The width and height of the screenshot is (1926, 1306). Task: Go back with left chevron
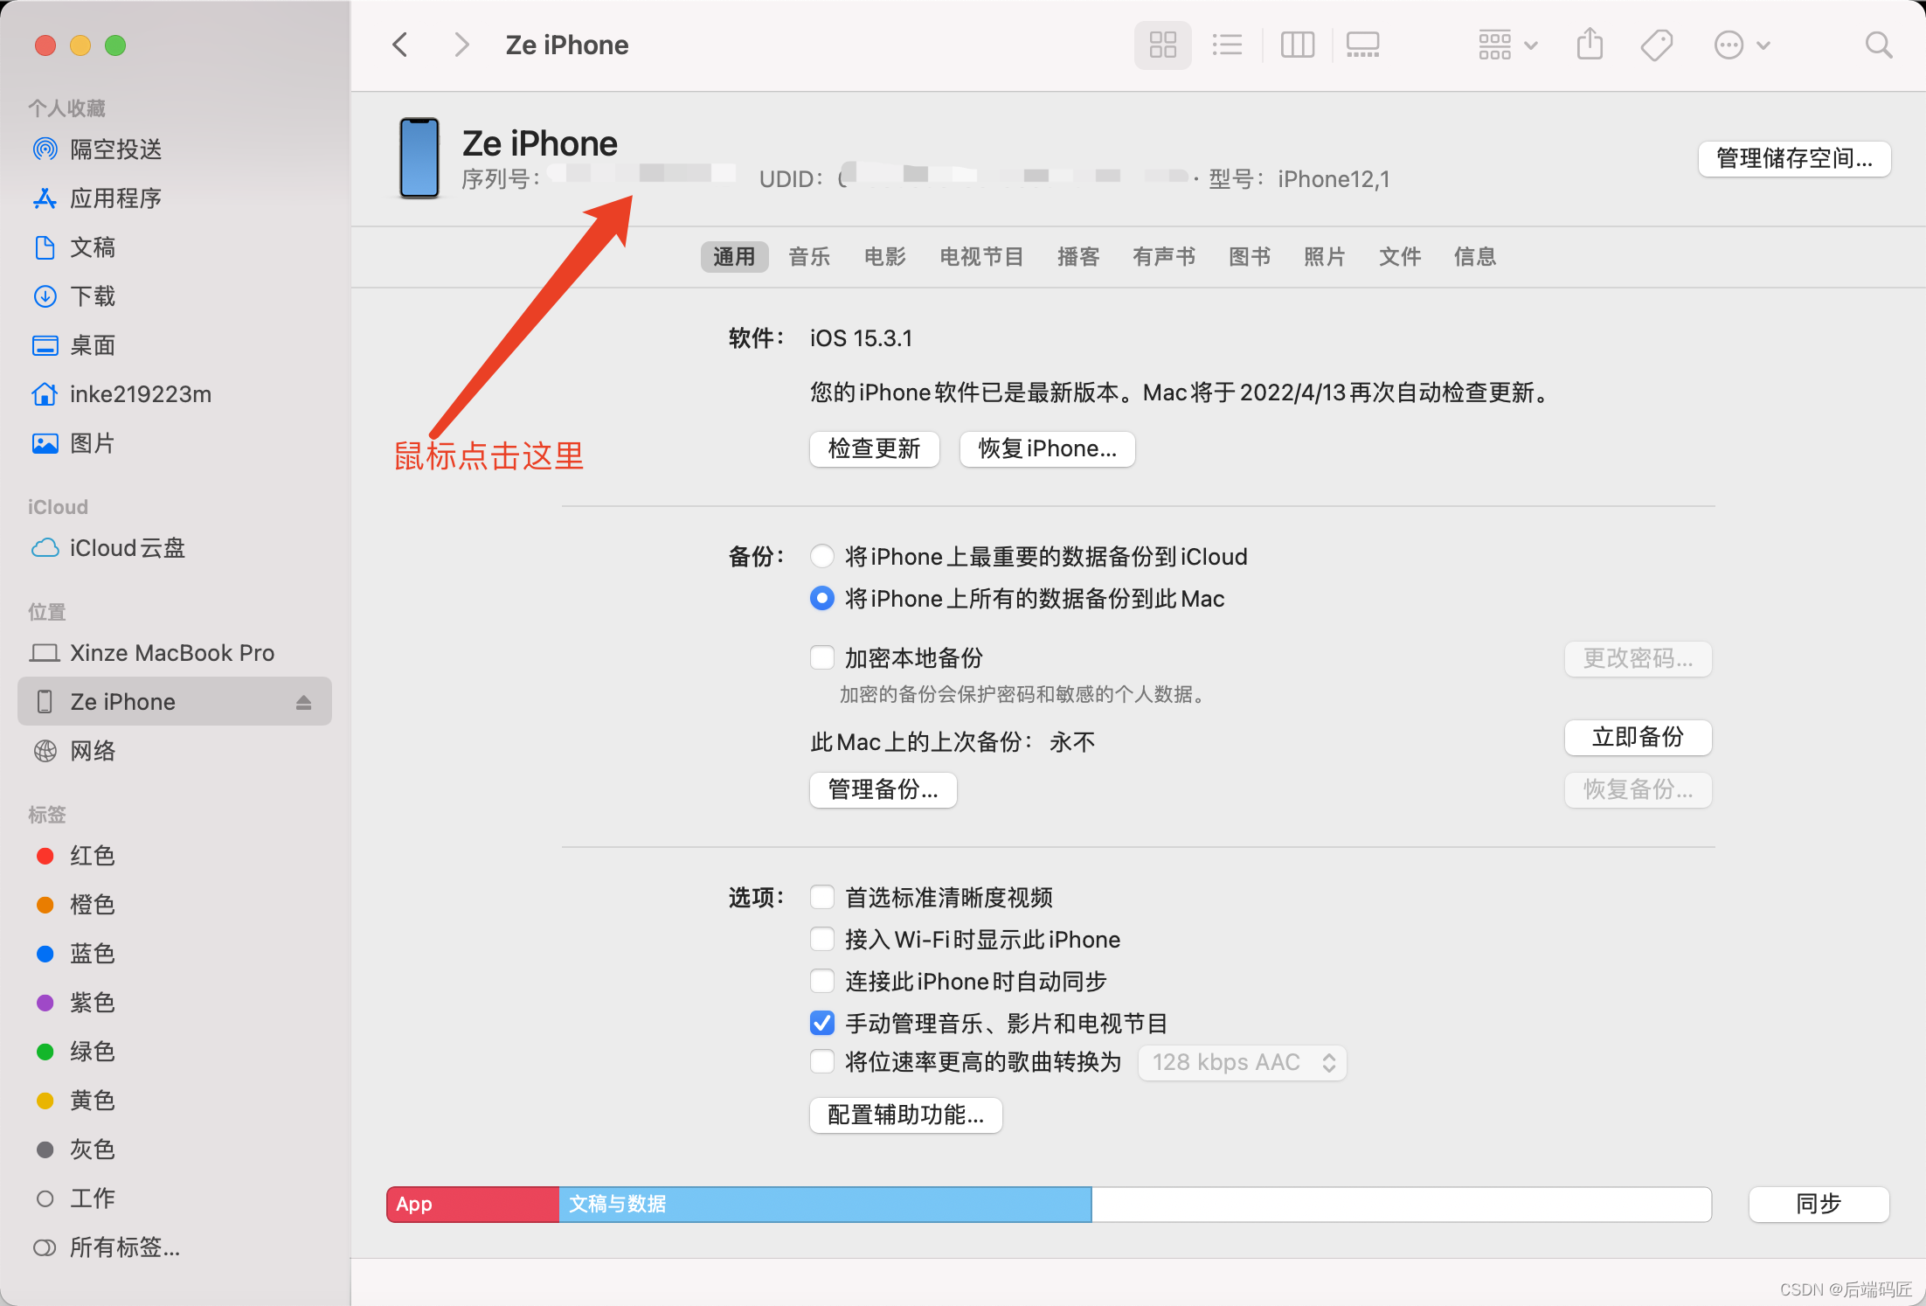[400, 45]
